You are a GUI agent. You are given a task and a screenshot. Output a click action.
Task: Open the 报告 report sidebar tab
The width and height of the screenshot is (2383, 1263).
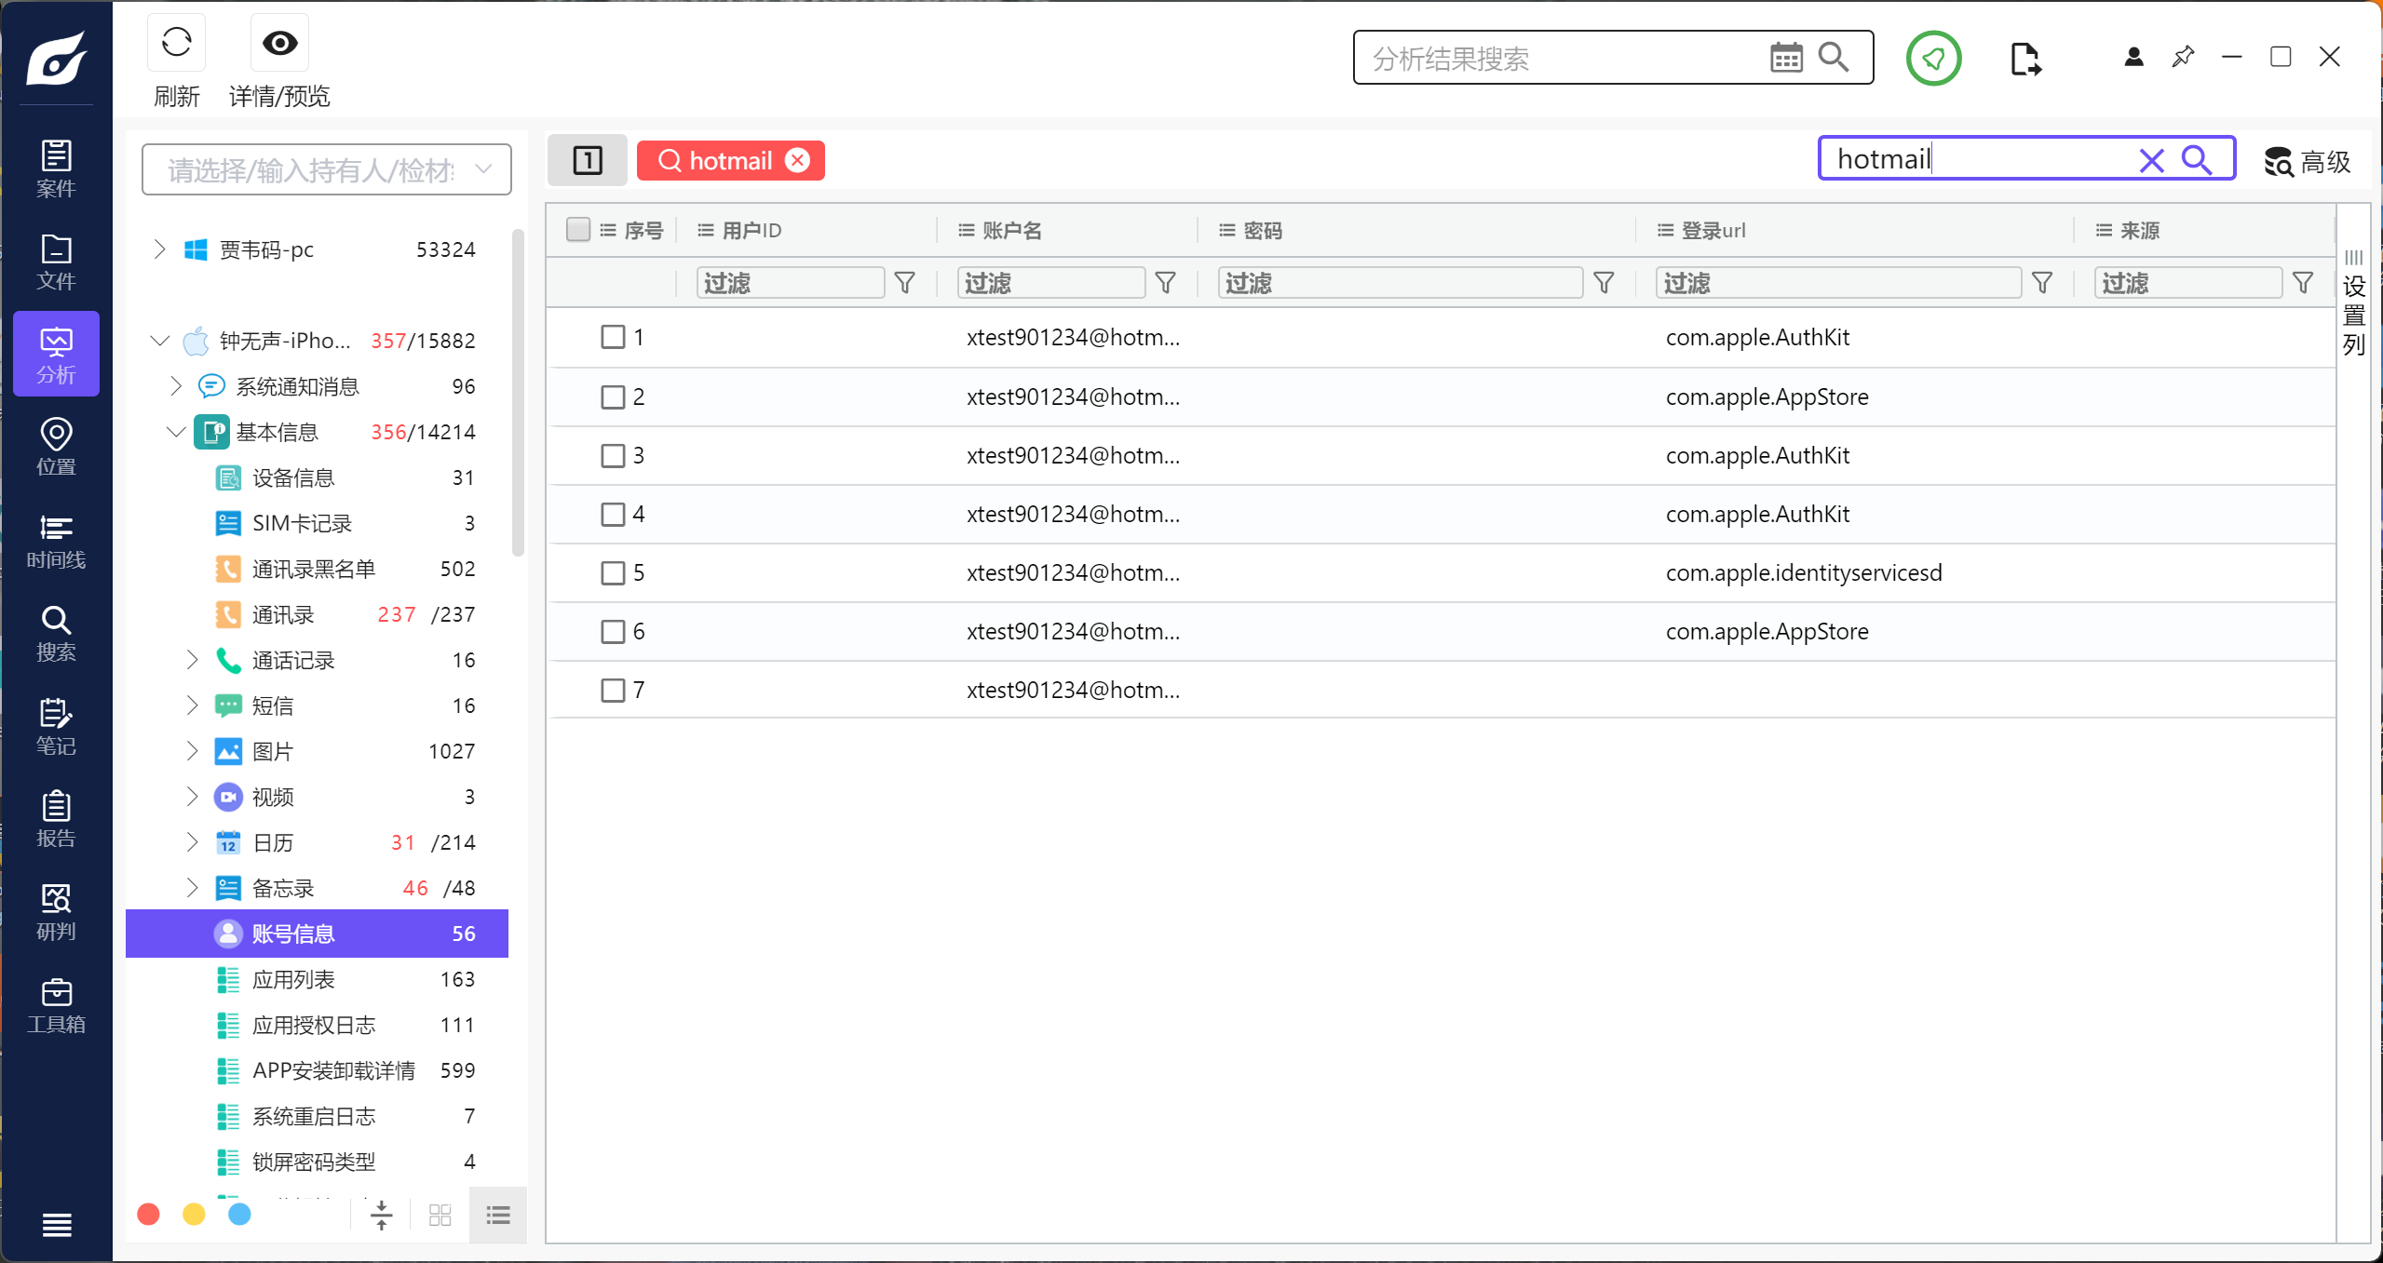56,818
